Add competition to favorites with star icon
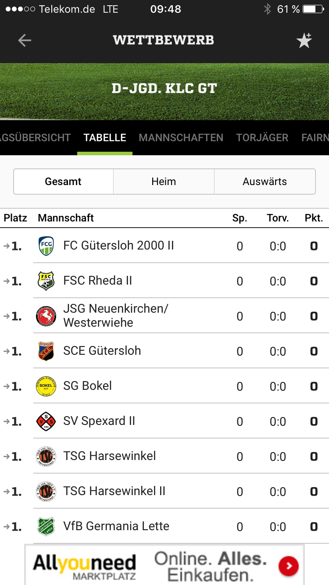The image size is (329, 585). point(304,40)
